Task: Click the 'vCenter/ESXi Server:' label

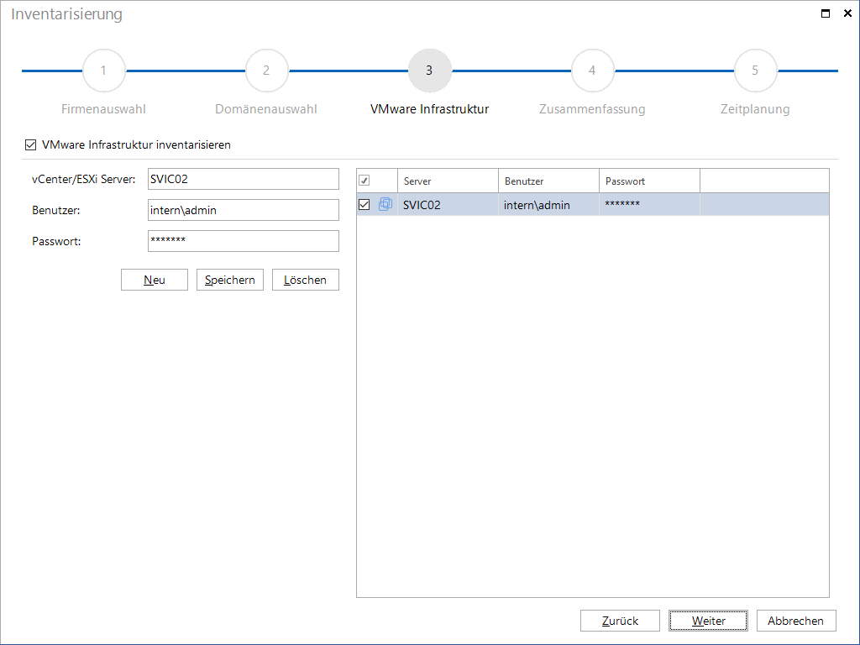Action: [x=83, y=180]
